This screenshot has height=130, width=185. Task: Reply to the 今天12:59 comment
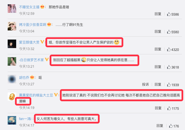coord(158,14)
